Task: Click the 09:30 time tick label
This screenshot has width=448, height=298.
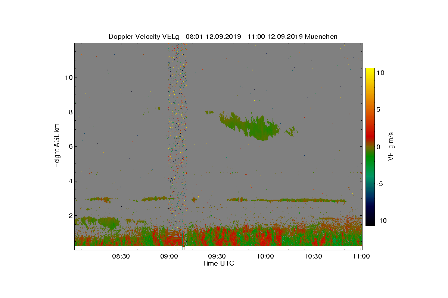Action: 217,256
